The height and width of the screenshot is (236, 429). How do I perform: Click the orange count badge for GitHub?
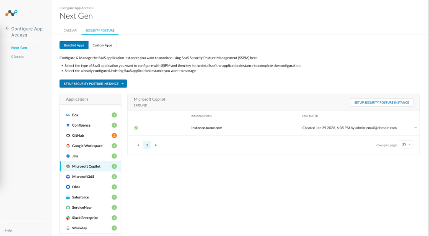(x=114, y=135)
